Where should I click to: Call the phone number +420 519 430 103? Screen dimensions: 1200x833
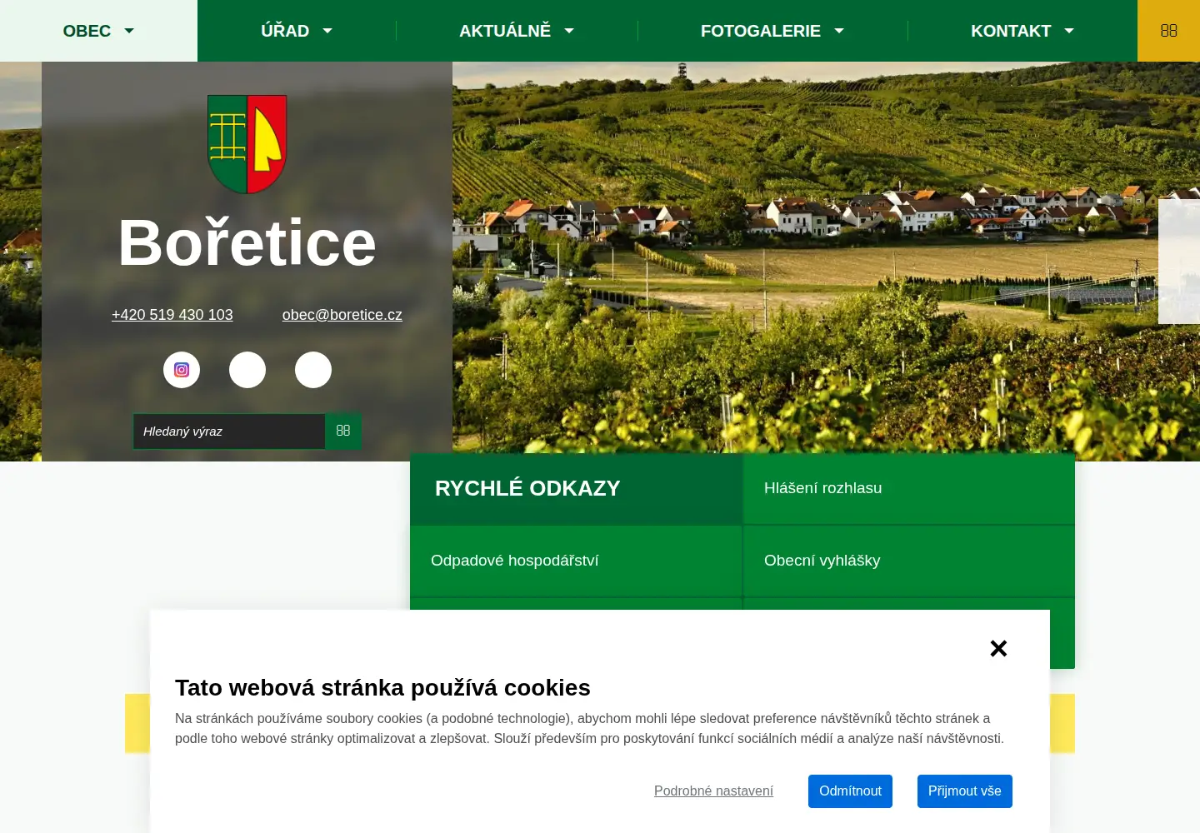click(172, 315)
